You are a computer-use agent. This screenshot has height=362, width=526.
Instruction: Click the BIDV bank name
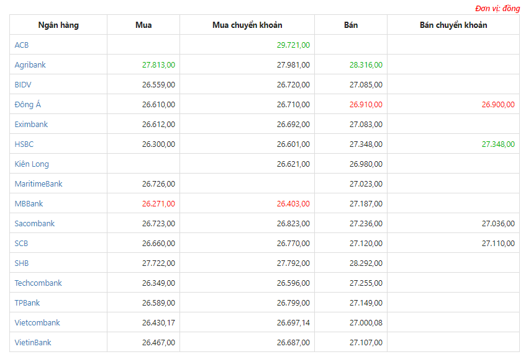tap(23, 84)
